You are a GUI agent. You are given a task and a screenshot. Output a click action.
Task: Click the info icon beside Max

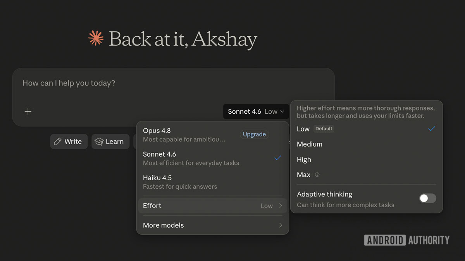(317, 175)
